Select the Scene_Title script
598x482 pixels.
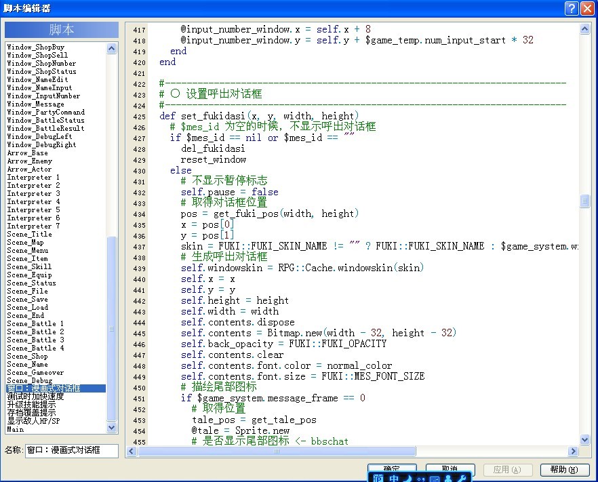[x=29, y=234]
